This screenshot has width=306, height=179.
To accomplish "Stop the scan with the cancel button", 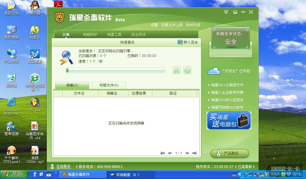I will 187,70.
